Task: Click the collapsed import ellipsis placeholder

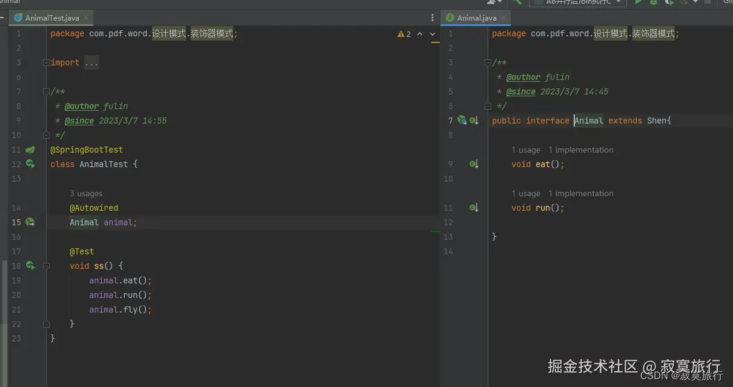Action: 91,62
